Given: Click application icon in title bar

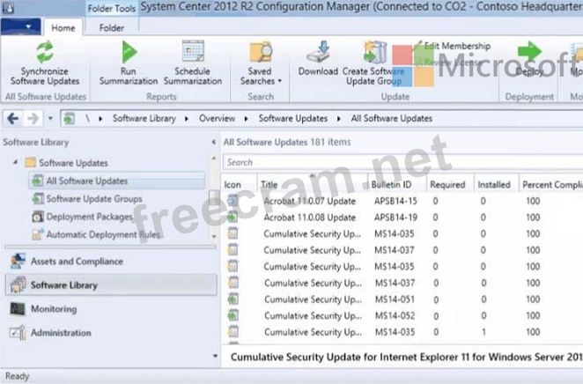Looking at the screenshot, I should [x=8, y=8].
